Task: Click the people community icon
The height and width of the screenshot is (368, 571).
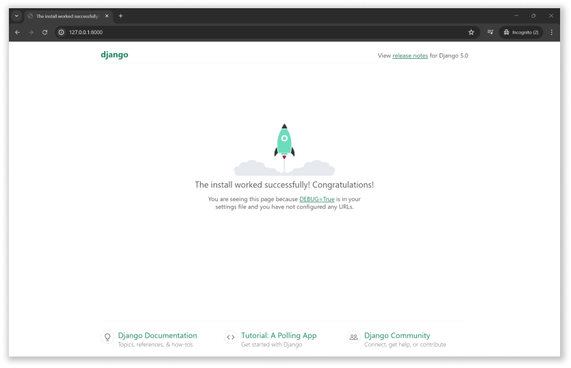Action: tap(353, 337)
